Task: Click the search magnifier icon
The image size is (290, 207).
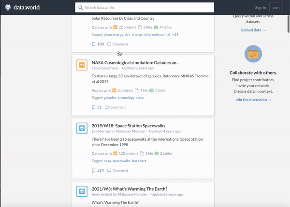Action: click(80, 8)
